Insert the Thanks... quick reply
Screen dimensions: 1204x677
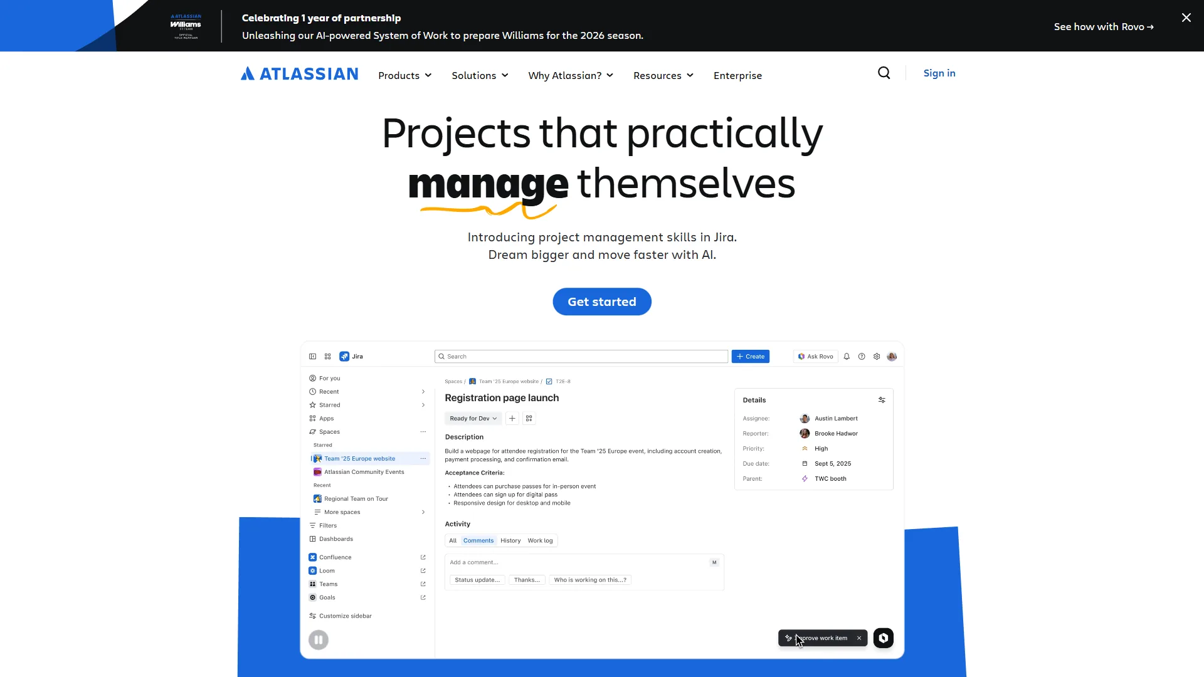pyautogui.click(x=527, y=580)
